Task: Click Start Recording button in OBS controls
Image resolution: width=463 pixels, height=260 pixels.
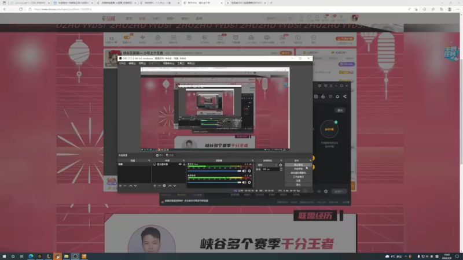Action: point(298,169)
